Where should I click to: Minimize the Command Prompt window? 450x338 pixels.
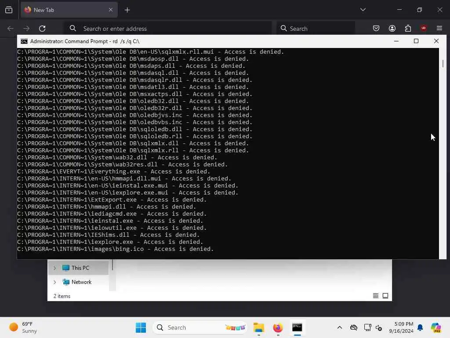(x=396, y=41)
